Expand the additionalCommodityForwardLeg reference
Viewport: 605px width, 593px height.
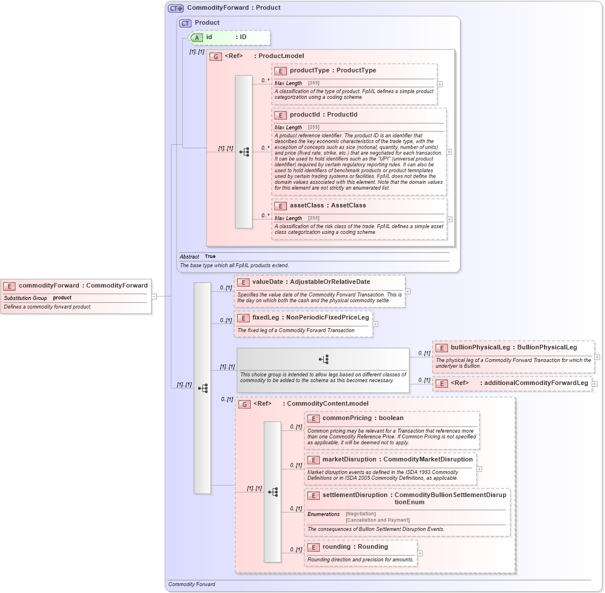point(595,384)
